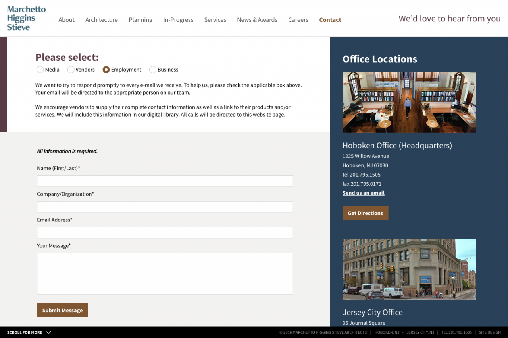Image resolution: width=508 pixels, height=338 pixels.
Task: Click the Scroll For More text
Action: tap(25, 332)
